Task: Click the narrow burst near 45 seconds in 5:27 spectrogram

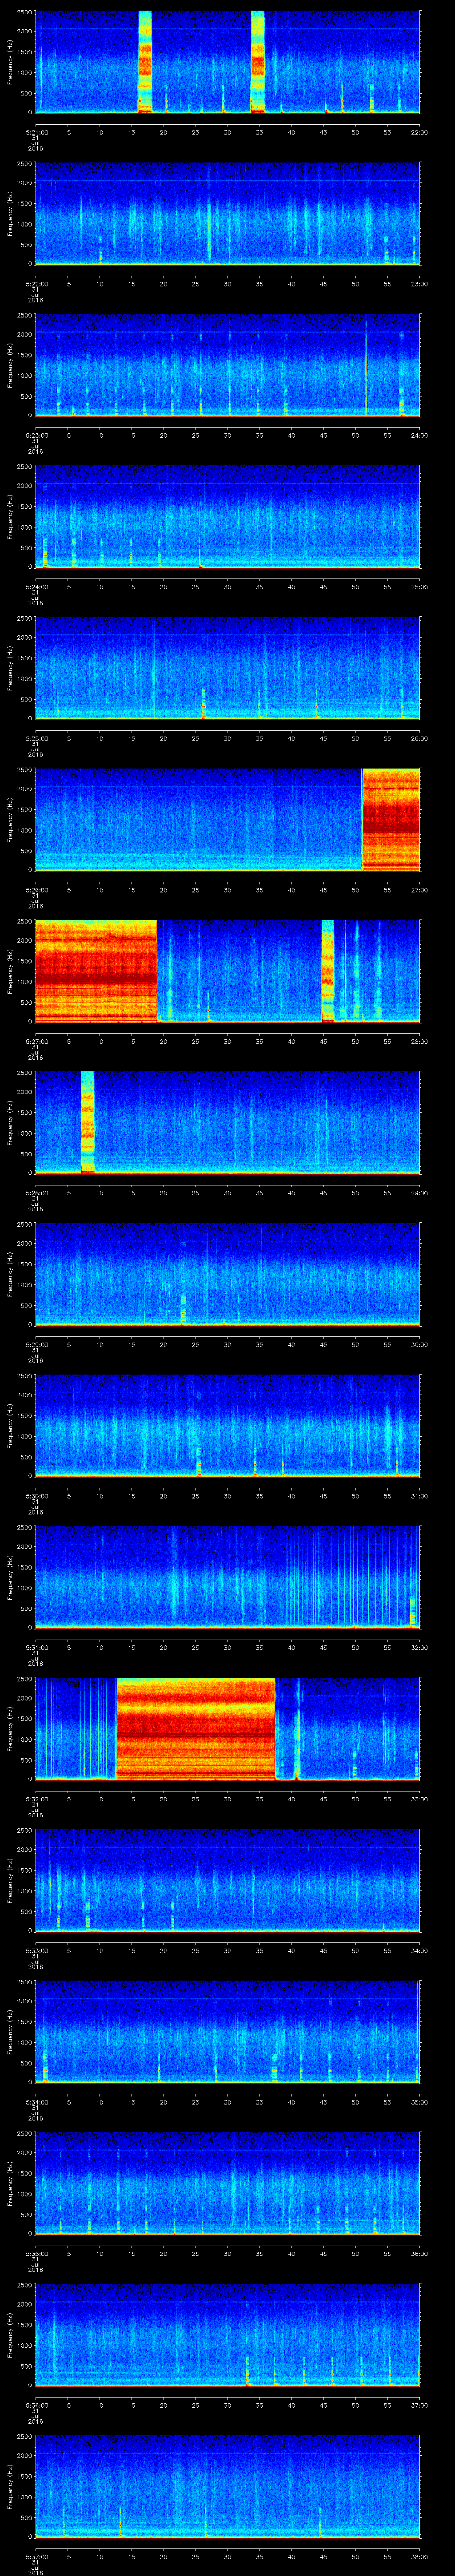Action: (327, 970)
